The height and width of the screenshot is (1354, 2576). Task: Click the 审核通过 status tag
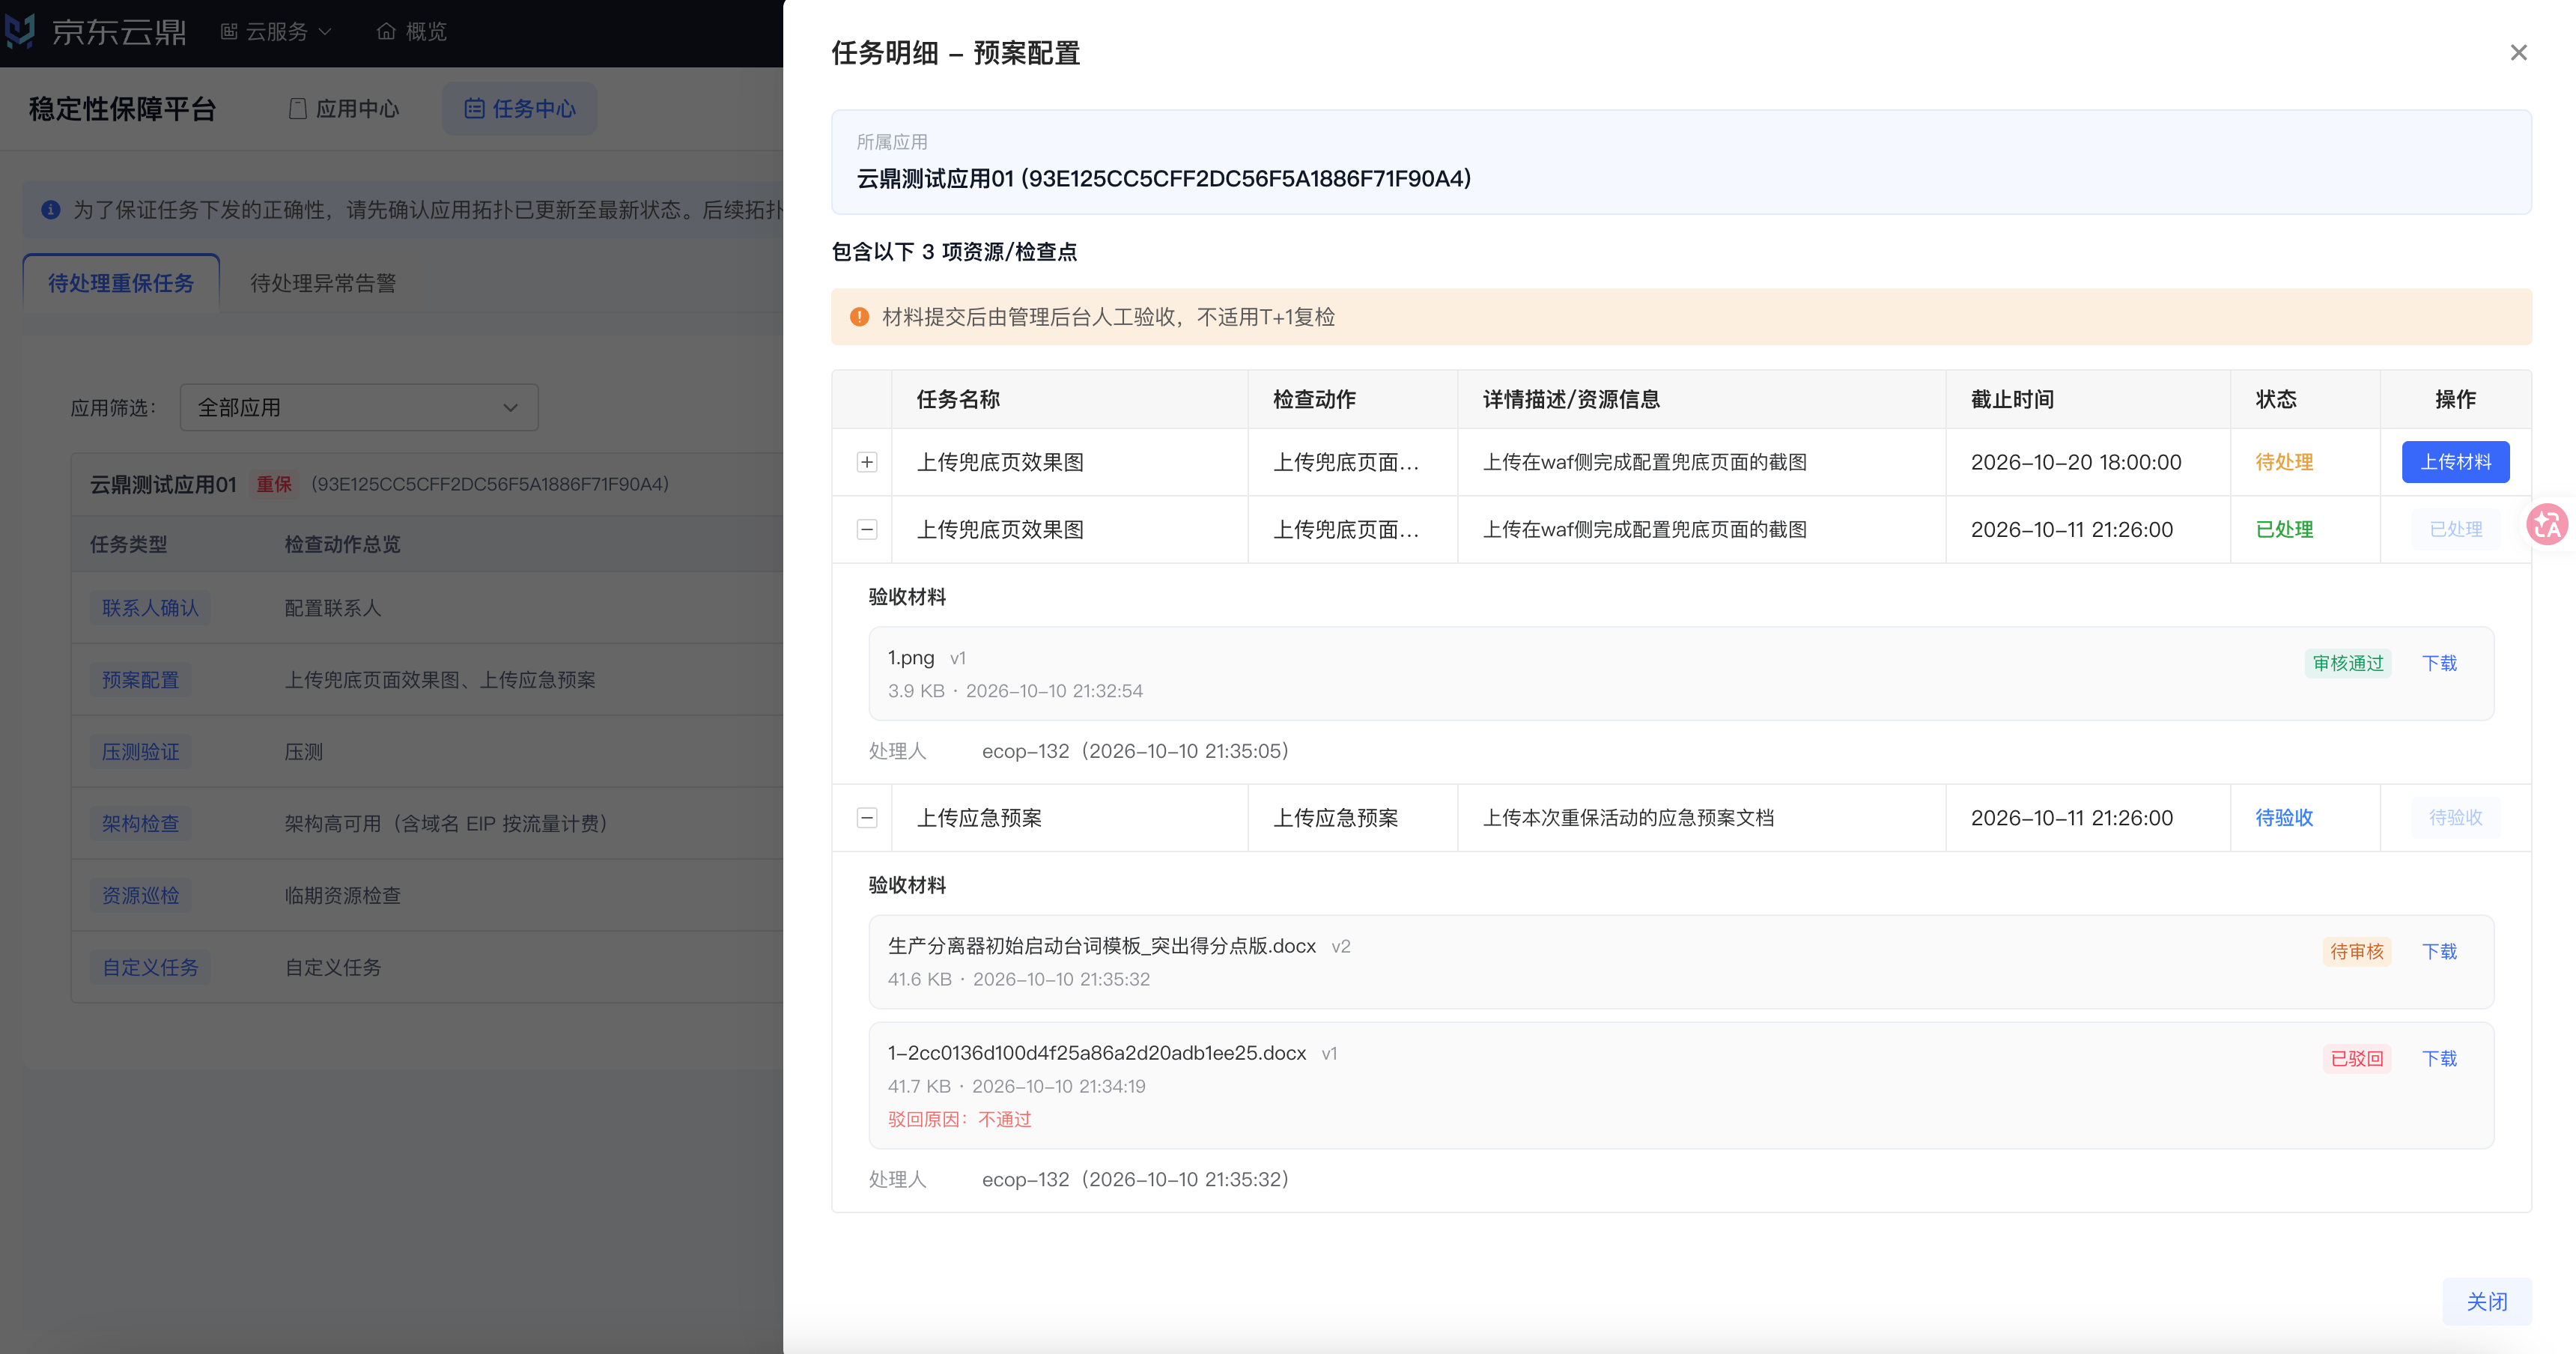[2348, 664]
